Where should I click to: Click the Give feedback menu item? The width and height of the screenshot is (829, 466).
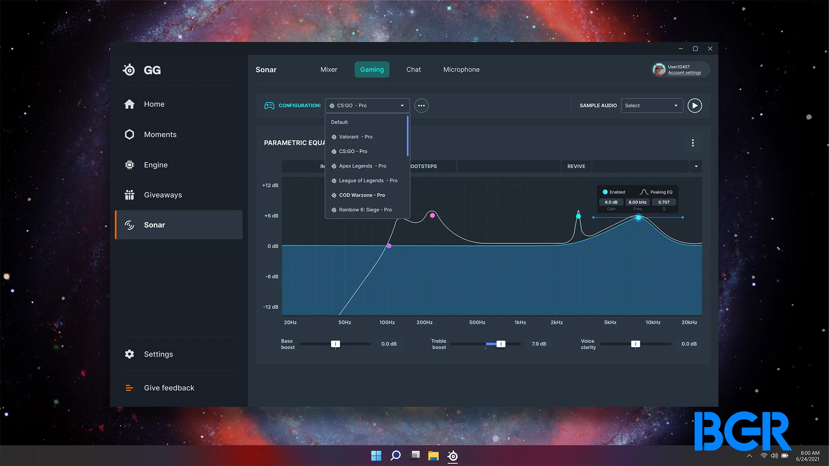tap(169, 388)
